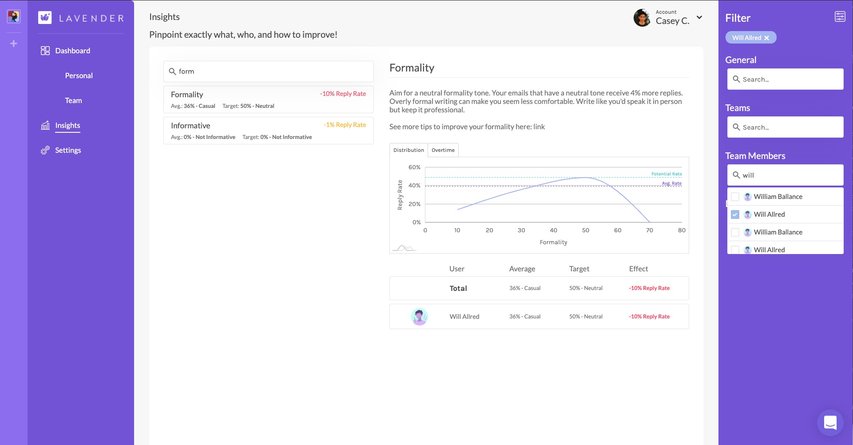This screenshot has height=445, width=853.
Task: Open the Teams search combo box
Action: (x=785, y=127)
